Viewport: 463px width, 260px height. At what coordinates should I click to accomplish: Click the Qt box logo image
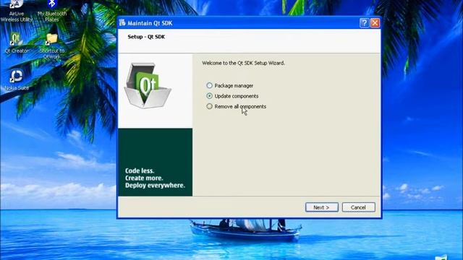pyautogui.click(x=148, y=85)
